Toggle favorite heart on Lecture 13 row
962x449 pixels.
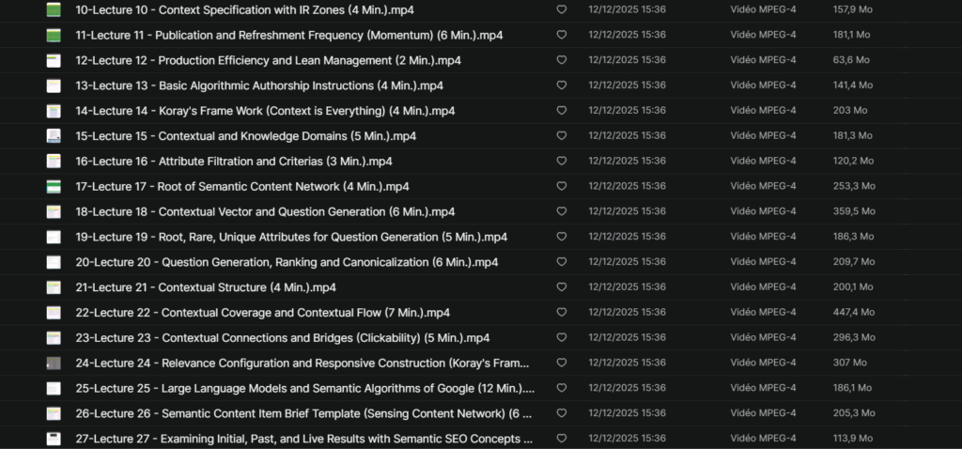[x=562, y=85]
